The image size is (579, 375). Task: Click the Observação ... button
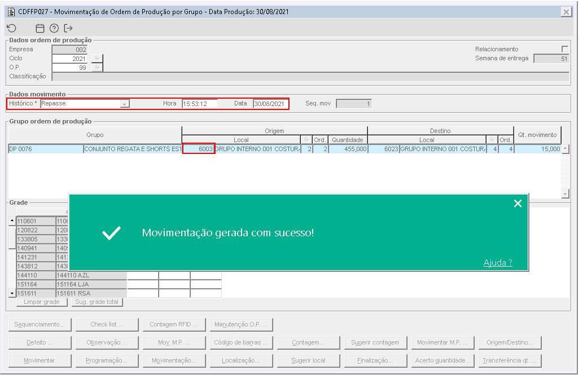point(107,342)
